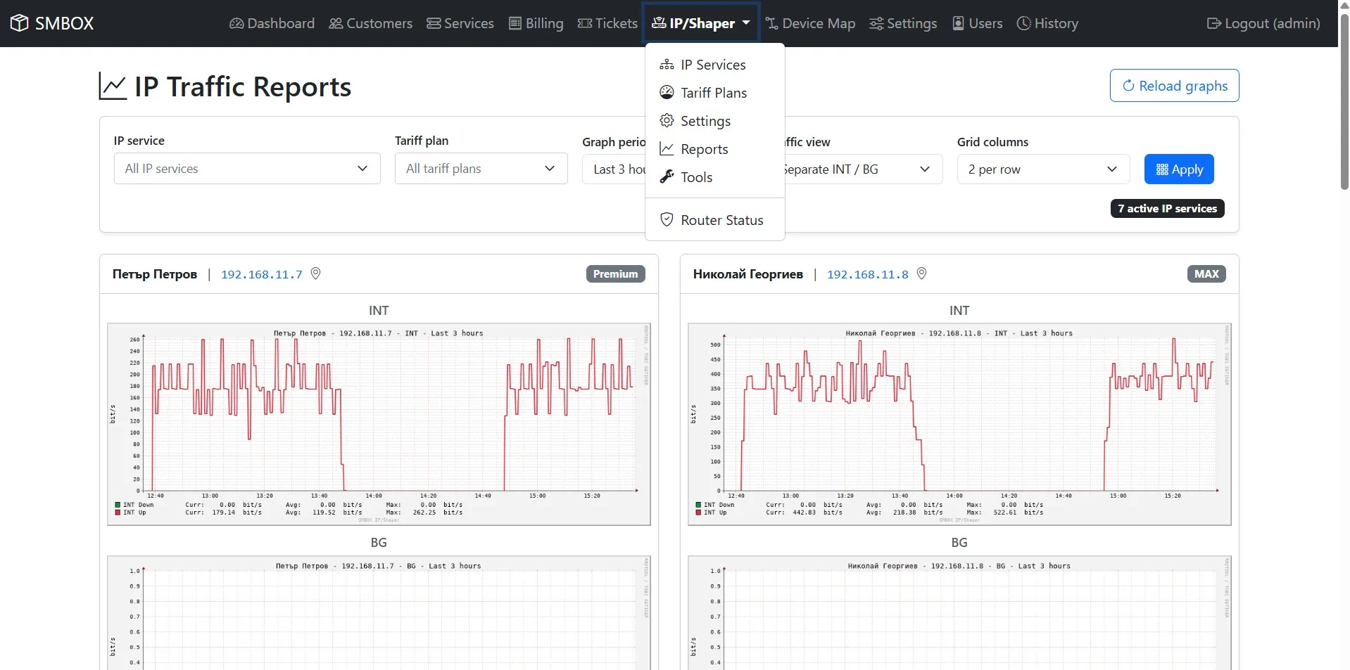The height and width of the screenshot is (670, 1350).
Task: Open the Billing menu item
Action: pos(536,23)
